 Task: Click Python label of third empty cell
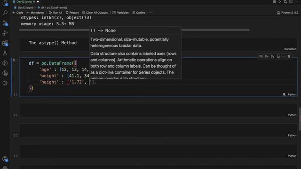tap(292, 156)
